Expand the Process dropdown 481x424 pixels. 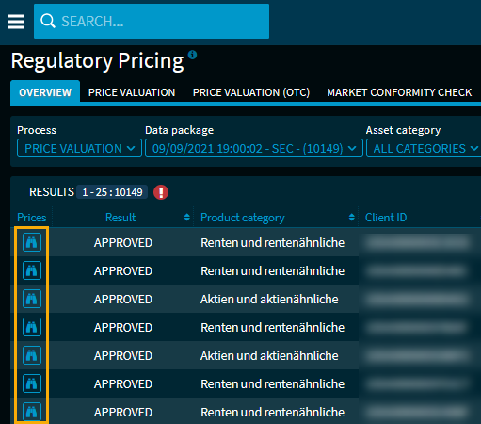click(x=79, y=148)
